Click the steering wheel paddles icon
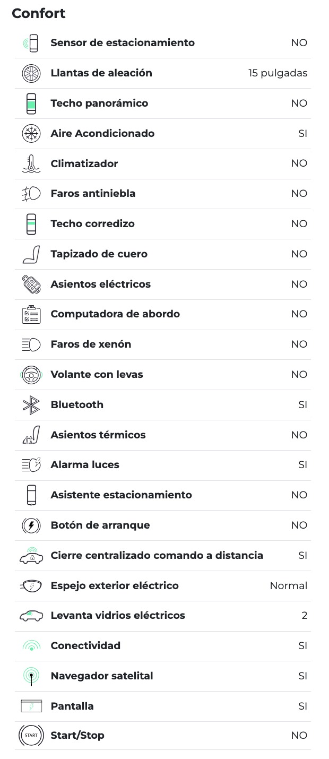The height and width of the screenshot is (759, 329). pos(31,375)
